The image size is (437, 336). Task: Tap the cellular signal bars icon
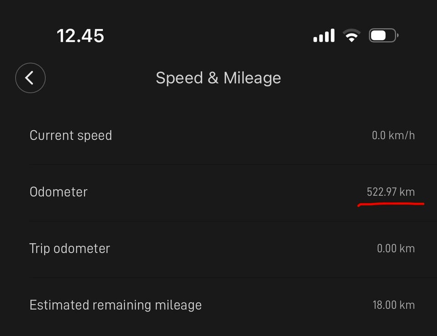point(324,36)
